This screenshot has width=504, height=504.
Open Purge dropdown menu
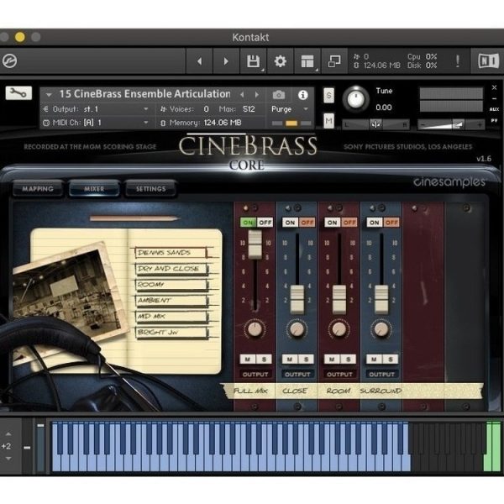click(x=290, y=109)
